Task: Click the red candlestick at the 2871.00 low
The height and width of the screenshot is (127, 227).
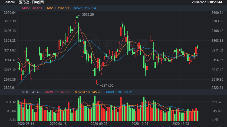Action: click(96, 79)
